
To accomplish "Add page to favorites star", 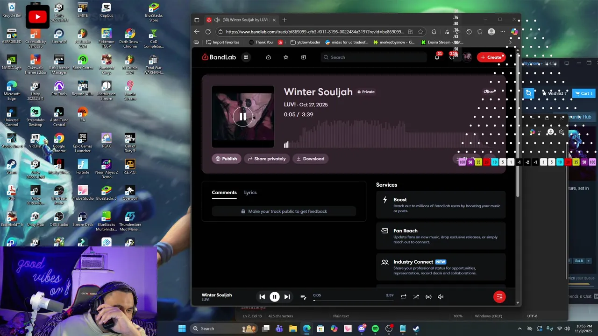I will 420,32.
